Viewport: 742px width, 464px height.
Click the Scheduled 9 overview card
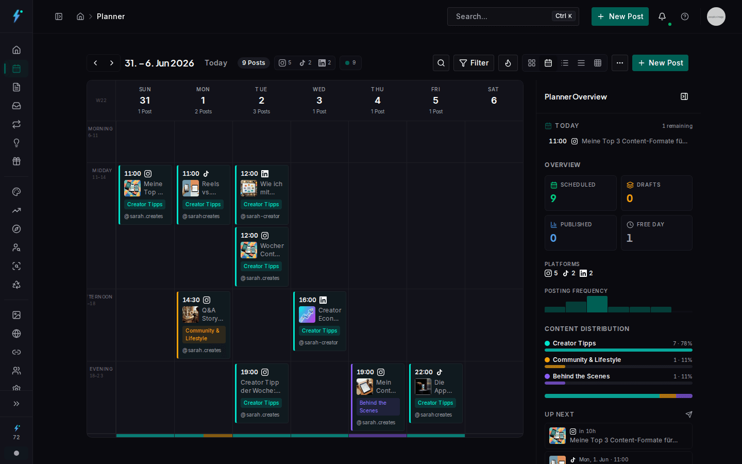tap(581, 193)
